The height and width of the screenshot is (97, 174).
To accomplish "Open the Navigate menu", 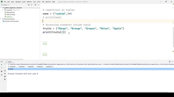I will click(18, 2).
